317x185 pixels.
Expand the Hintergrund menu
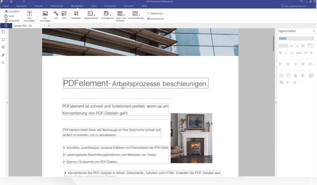tap(107, 15)
